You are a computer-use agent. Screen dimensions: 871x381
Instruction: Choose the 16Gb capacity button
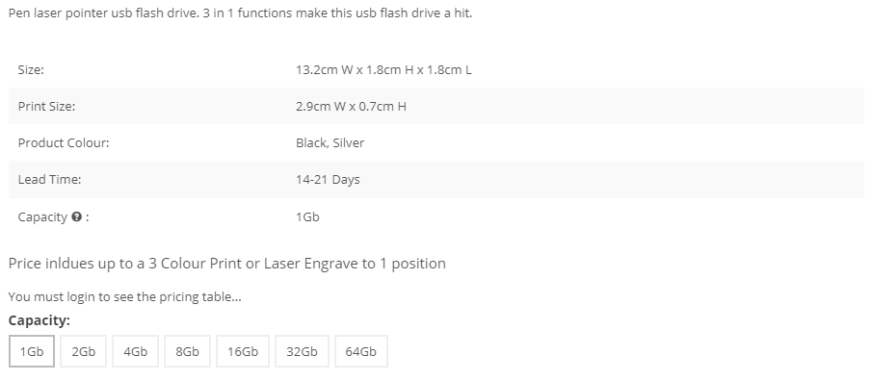(243, 351)
